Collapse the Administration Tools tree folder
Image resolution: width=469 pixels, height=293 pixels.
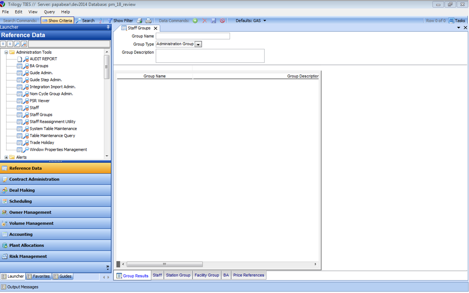click(7, 52)
